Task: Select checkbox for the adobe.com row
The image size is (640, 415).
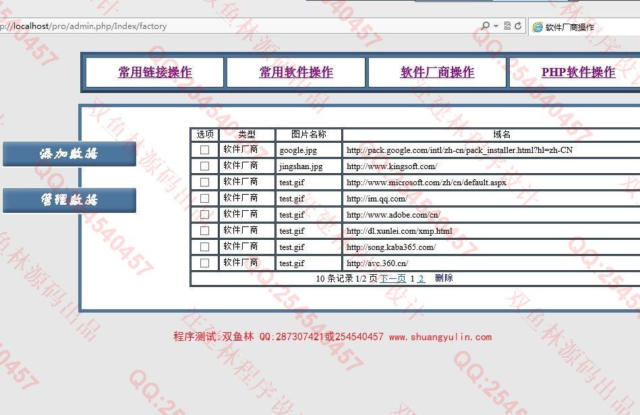Action: coord(204,214)
